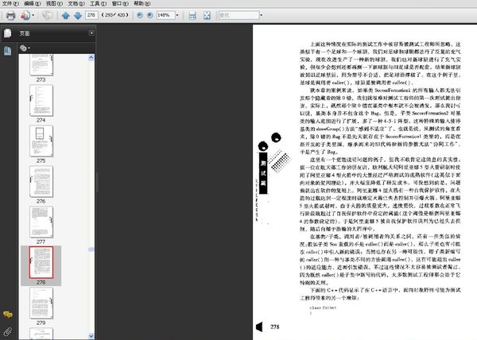Screen dimensions: 477x340
Task: Click the page number field showing 278
Action: pos(91,15)
